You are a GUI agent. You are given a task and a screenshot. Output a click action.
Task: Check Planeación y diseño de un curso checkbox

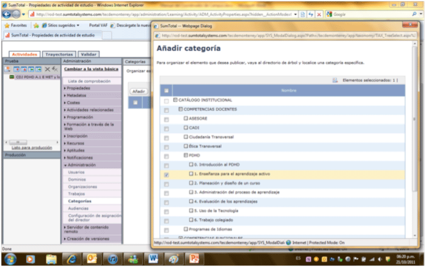[x=167, y=184]
